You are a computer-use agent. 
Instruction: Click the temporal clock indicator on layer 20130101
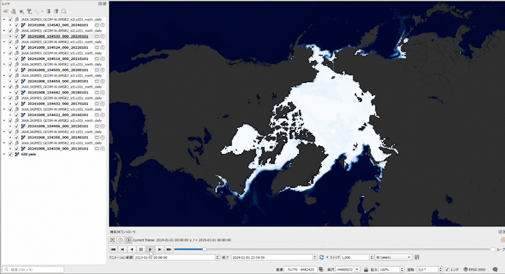(x=102, y=149)
